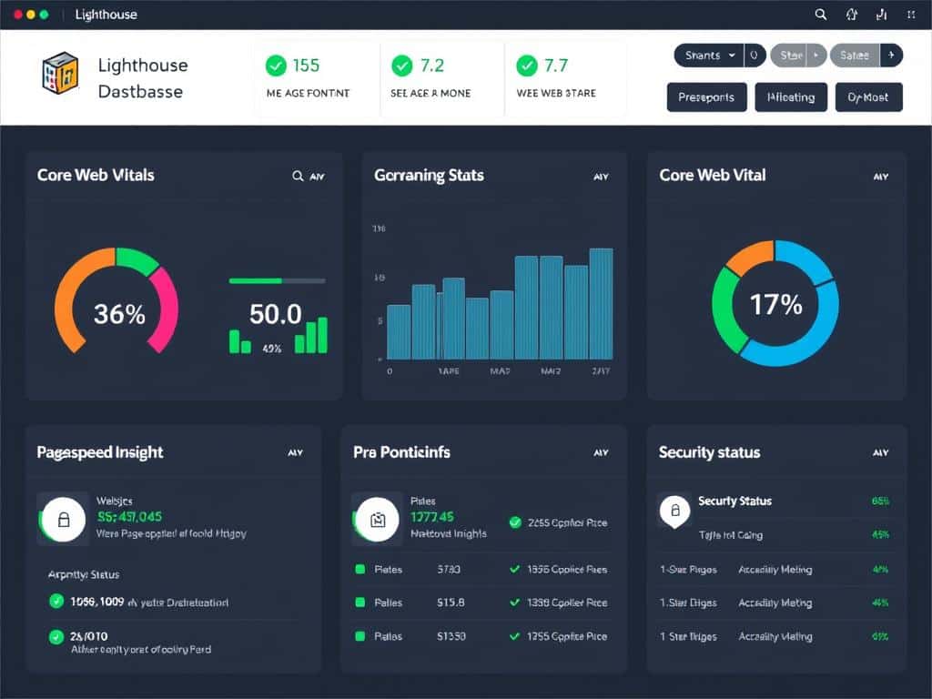
Task: Toggle the green check beside the 155 score
Action: pyautogui.click(x=275, y=66)
